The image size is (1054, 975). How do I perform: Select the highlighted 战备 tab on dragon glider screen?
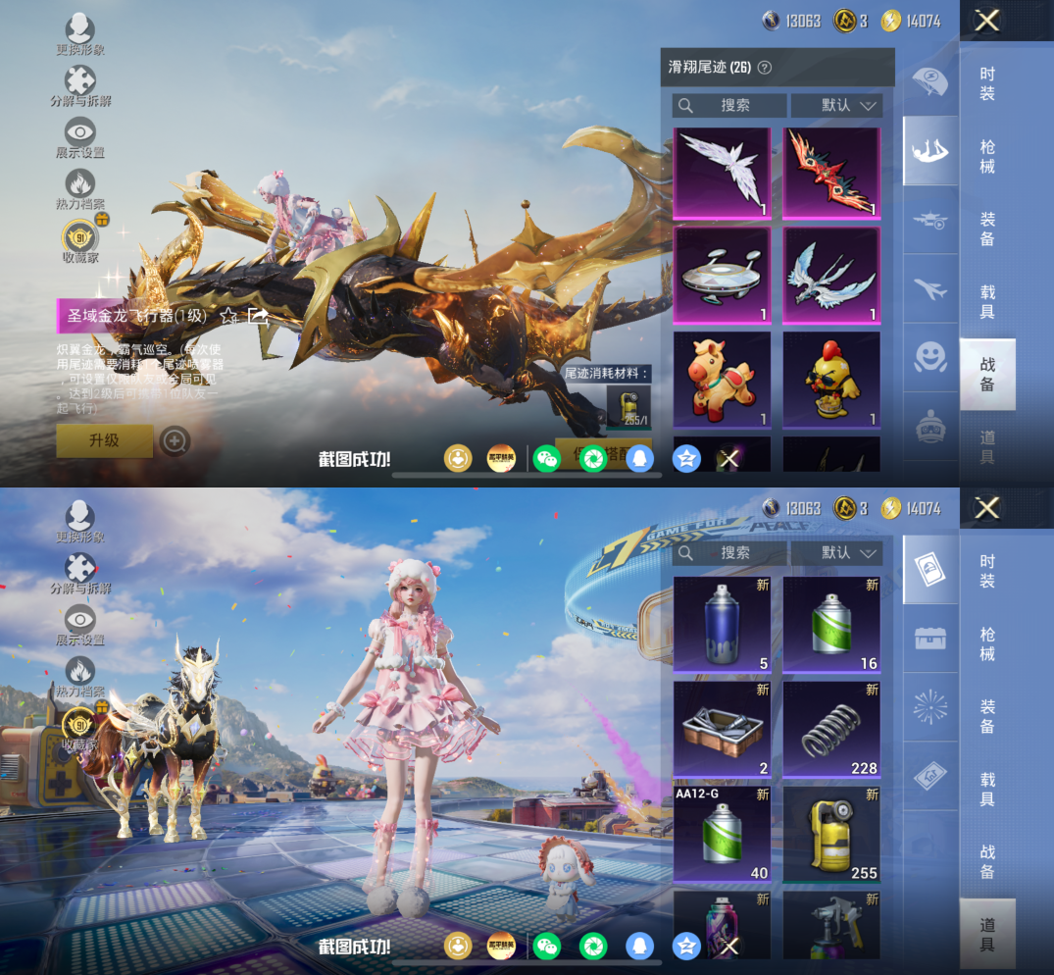pyautogui.click(x=986, y=375)
